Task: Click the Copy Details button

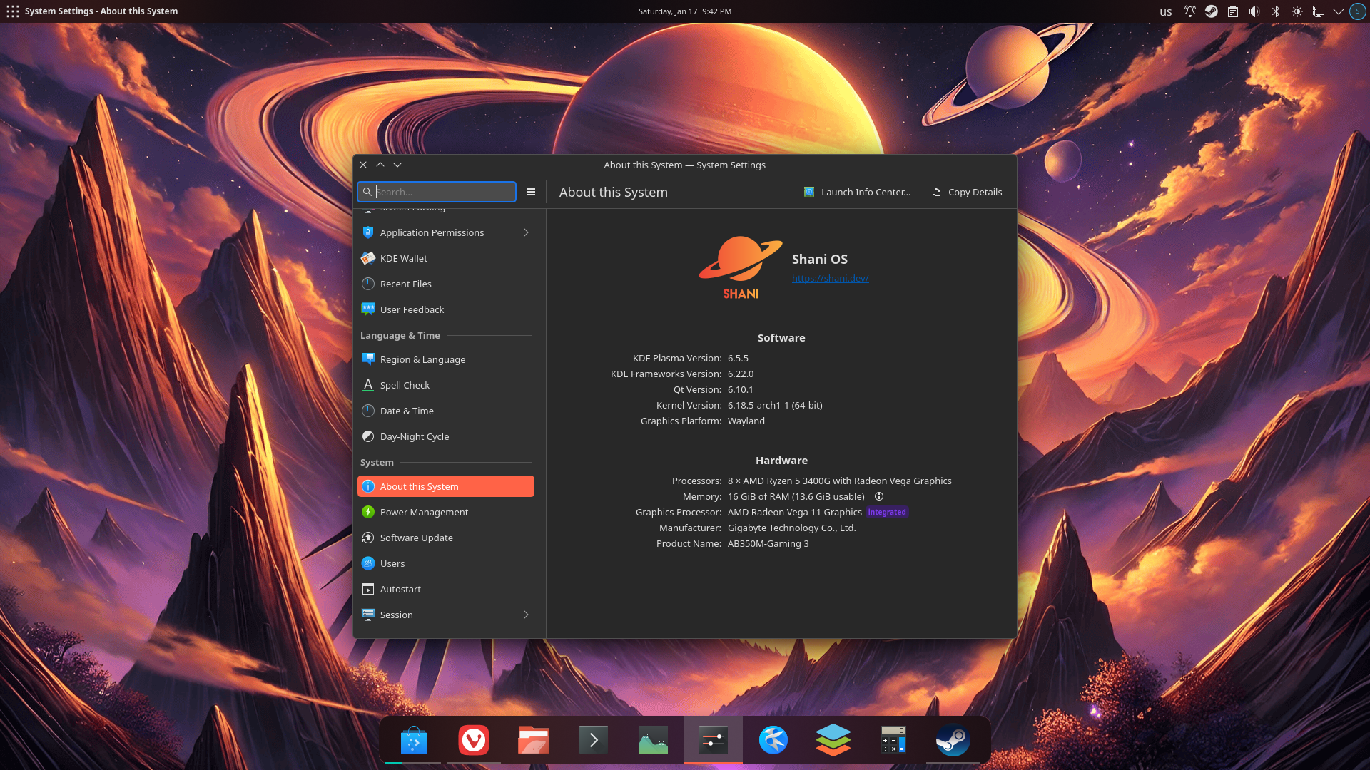Action: (967, 192)
